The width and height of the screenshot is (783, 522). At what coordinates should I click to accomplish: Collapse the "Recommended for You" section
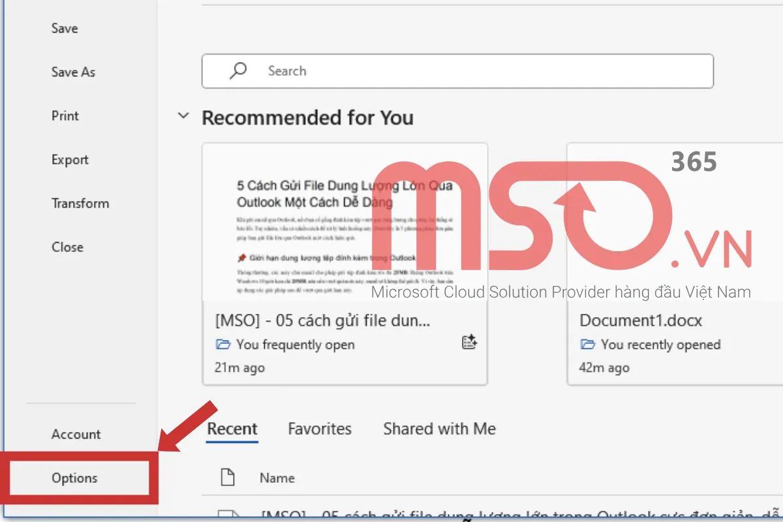coord(183,116)
